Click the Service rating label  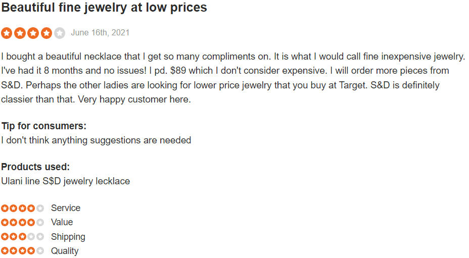point(66,208)
